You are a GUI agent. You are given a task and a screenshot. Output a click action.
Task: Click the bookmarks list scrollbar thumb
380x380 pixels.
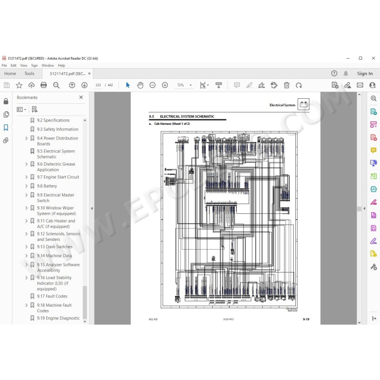(x=85, y=302)
